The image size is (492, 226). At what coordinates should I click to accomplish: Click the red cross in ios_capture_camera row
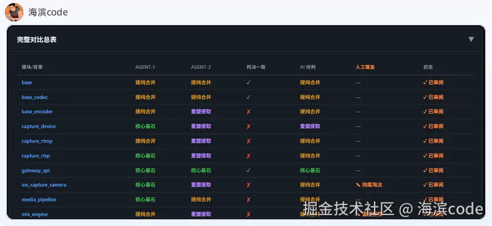pyautogui.click(x=248, y=185)
